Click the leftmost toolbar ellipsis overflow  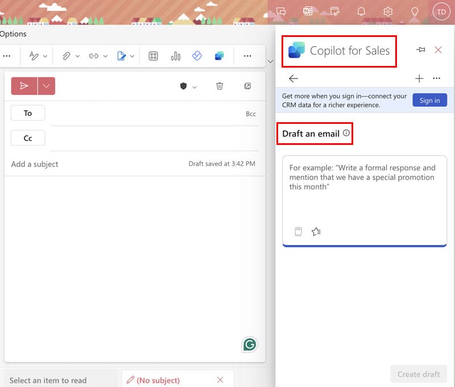pyautogui.click(x=6, y=56)
